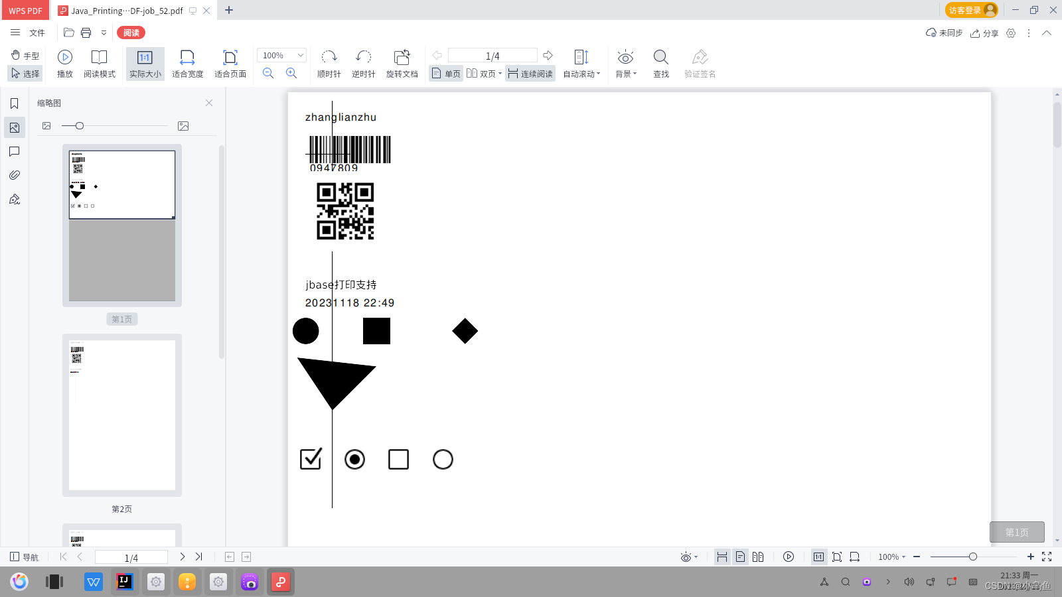1062x597 pixels.
Task: Click the page 1 indicator button
Action: point(1017,532)
